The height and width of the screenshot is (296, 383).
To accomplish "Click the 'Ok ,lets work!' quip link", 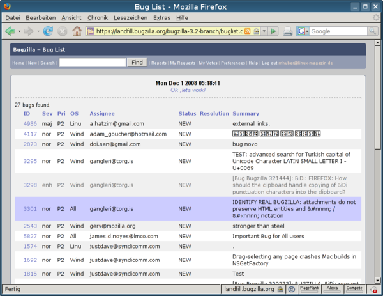I will (x=188, y=90).
